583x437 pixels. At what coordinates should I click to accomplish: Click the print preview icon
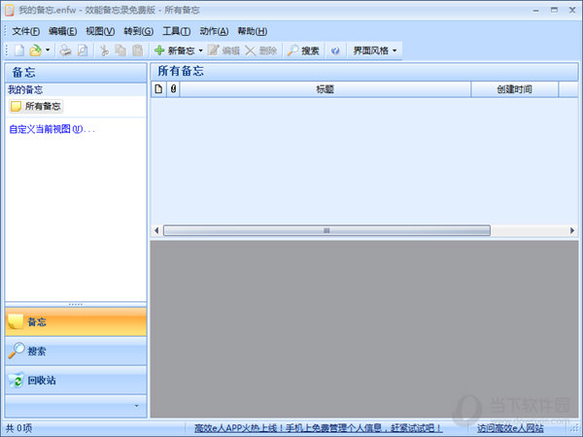click(82, 50)
